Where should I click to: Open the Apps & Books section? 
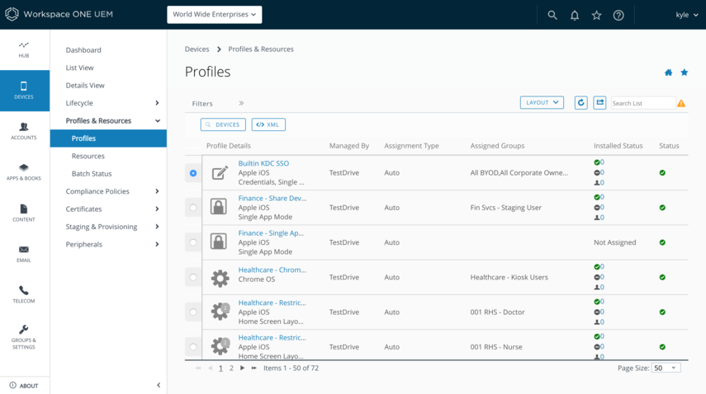pos(24,171)
